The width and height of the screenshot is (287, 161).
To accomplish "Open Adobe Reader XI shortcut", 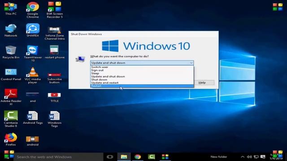I will click(11, 97).
